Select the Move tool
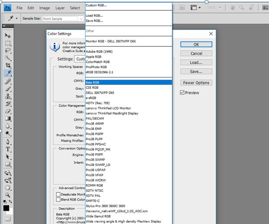The width and height of the screenshot is (269, 224). [x=7, y=36]
